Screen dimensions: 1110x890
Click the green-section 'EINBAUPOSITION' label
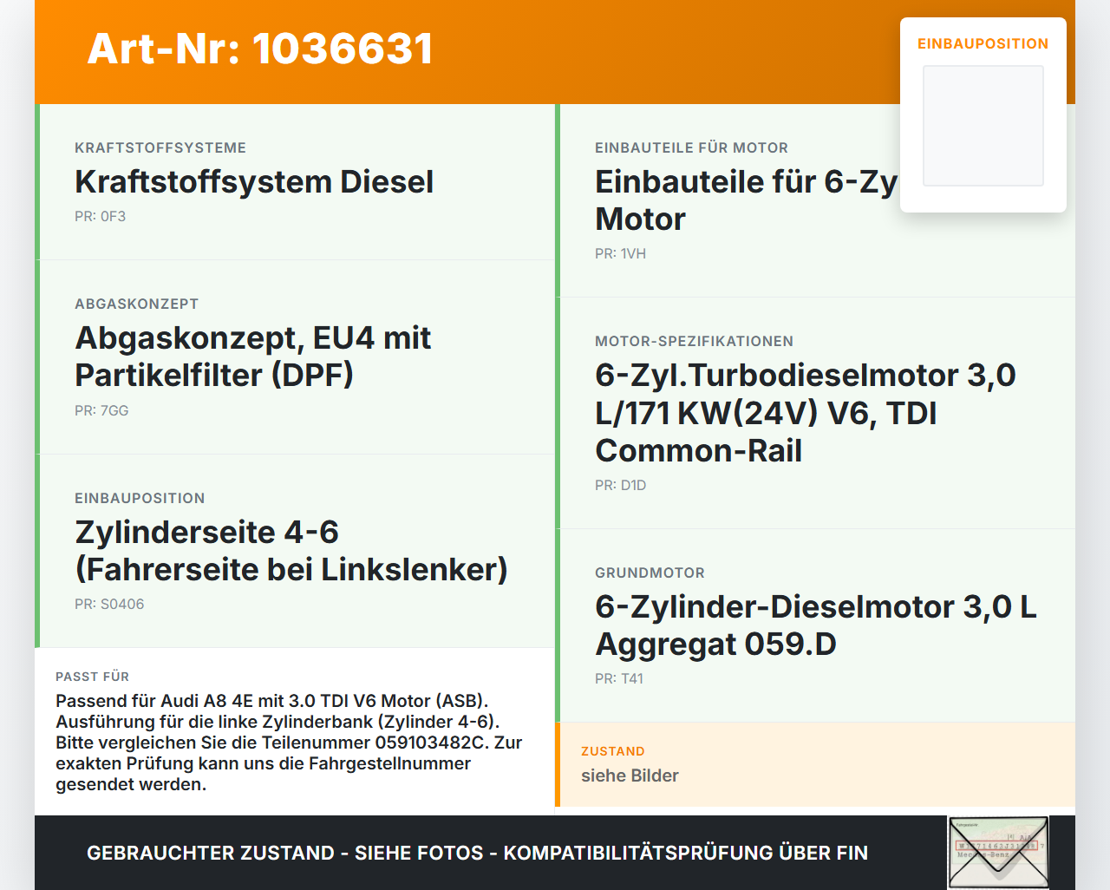[x=140, y=499]
